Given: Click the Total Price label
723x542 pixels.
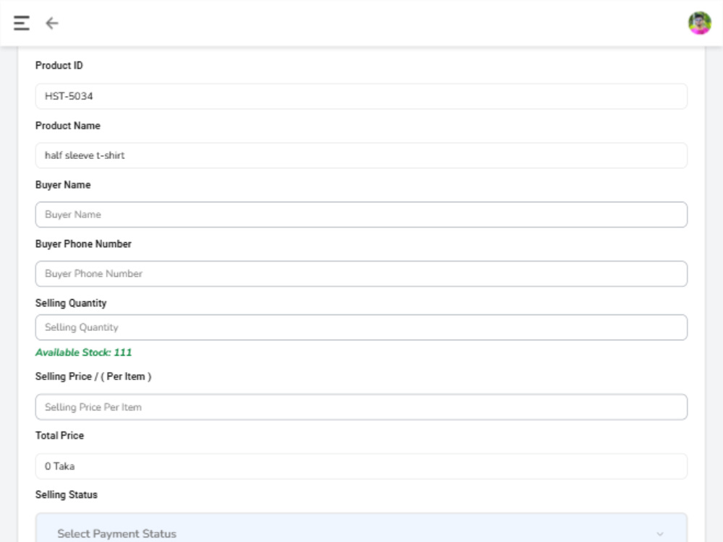Looking at the screenshot, I should pos(59,436).
